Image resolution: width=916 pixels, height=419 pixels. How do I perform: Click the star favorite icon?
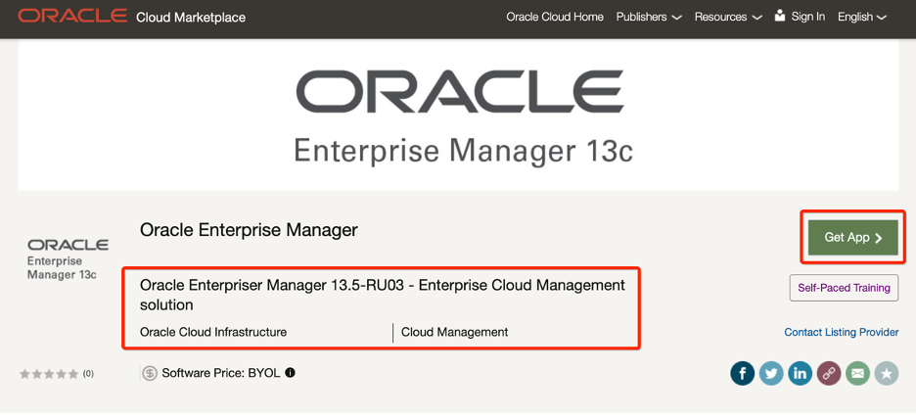(x=887, y=373)
